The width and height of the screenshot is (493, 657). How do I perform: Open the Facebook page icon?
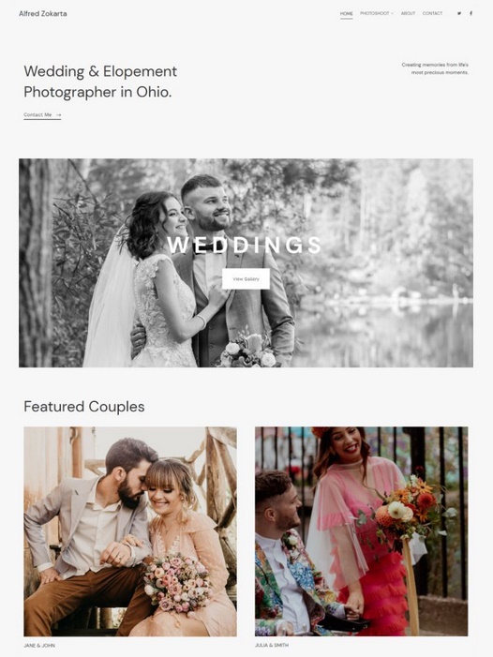tap(471, 13)
